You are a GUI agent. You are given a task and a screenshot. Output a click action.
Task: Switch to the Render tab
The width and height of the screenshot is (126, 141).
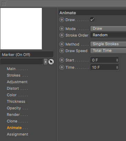click(13, 114)
